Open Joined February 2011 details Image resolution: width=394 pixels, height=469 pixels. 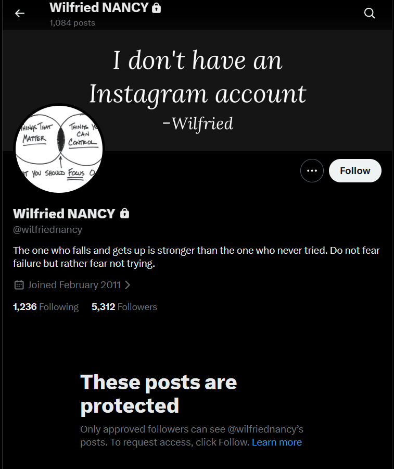pyautogui.click(x=74, y=285)
